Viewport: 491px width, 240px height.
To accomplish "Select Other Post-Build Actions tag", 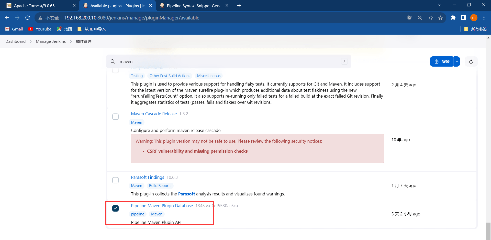I will [170, 76].
